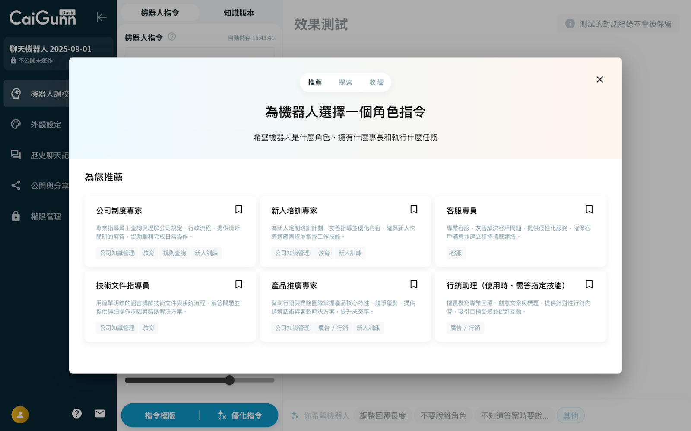Close the role template dialog

click(599, 80)
